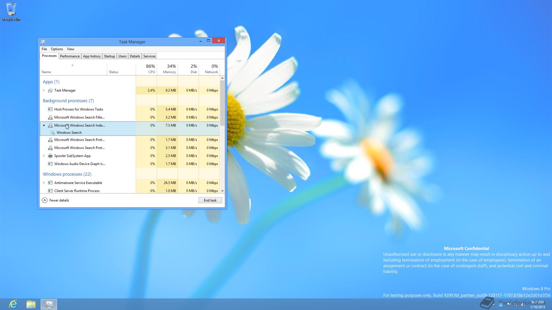Sort processes by the Disk column

188,69
